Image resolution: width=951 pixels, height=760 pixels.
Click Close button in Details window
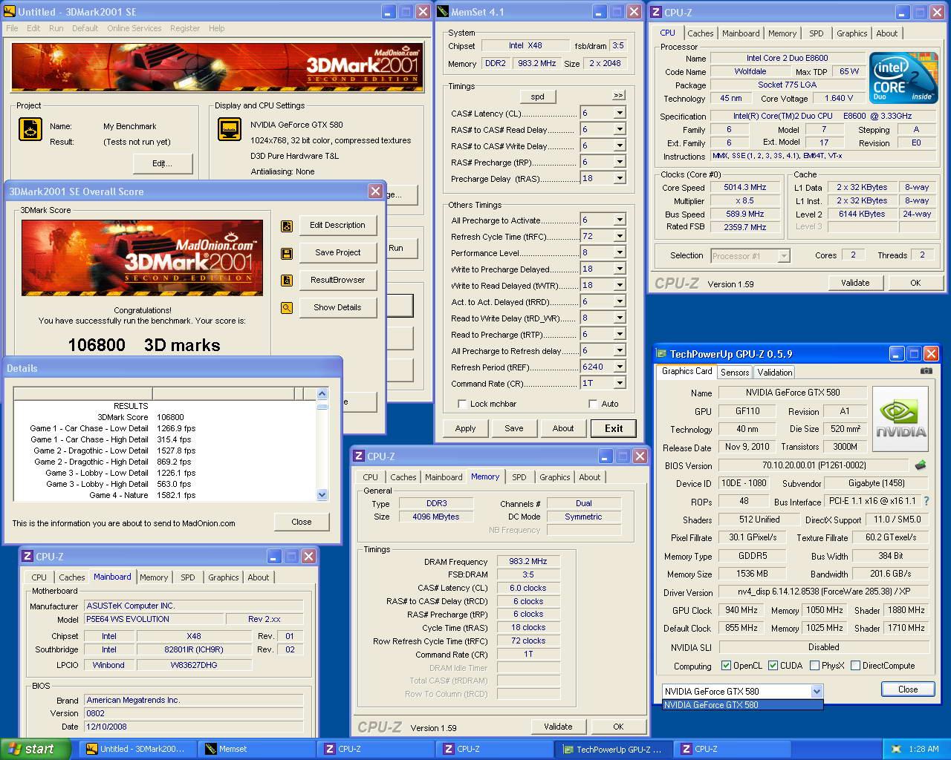pos(302,522)
